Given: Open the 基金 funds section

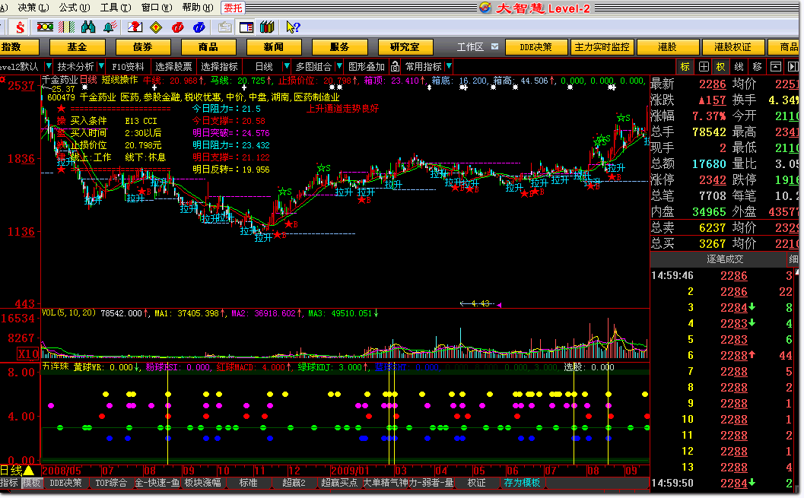Looking at the screenshot, I should [78, 47].
